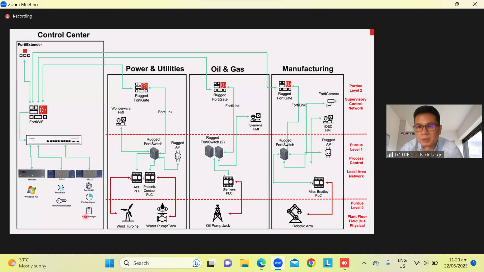Click the microphone tray icon
The height and width of the screenshot is (272, 484).
(388, 263)
